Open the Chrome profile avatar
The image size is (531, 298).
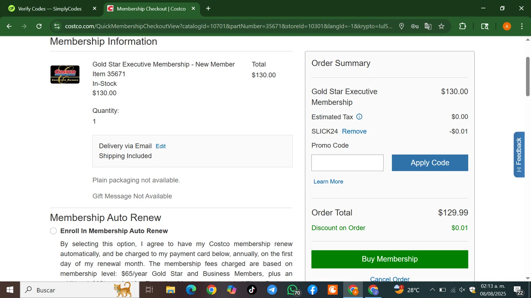coord(507,26)
